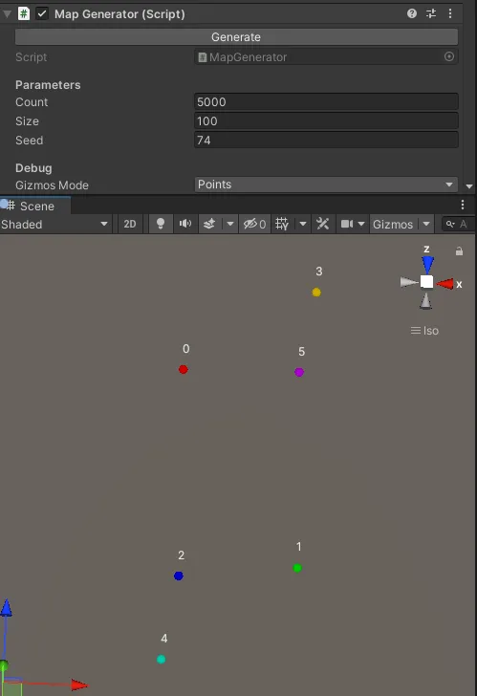Click the gray left axis cone
The image size is (477, 696).
[x=409, y=282]
